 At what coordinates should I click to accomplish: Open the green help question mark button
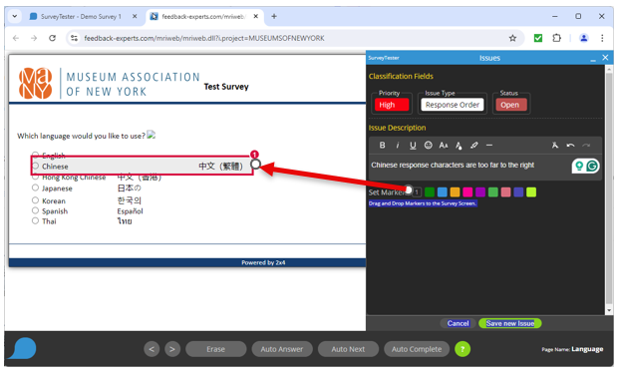tap(463, 349)
